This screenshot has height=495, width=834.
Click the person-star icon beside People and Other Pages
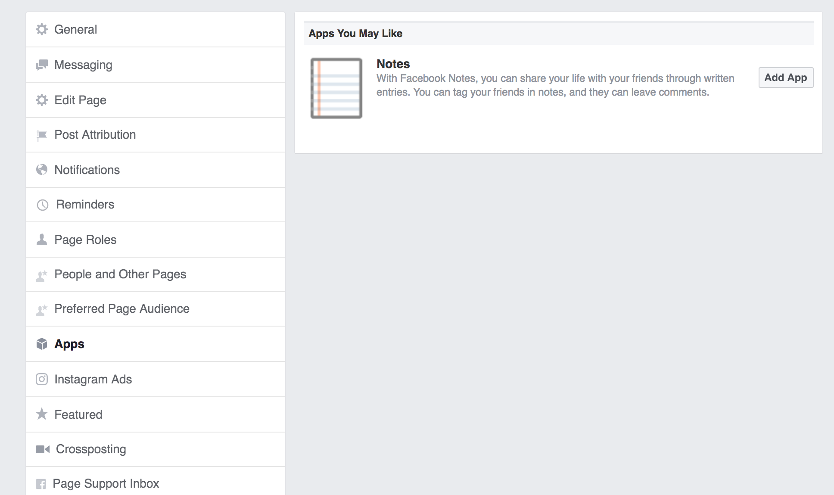pyautogui.click(x=42, y=275)
